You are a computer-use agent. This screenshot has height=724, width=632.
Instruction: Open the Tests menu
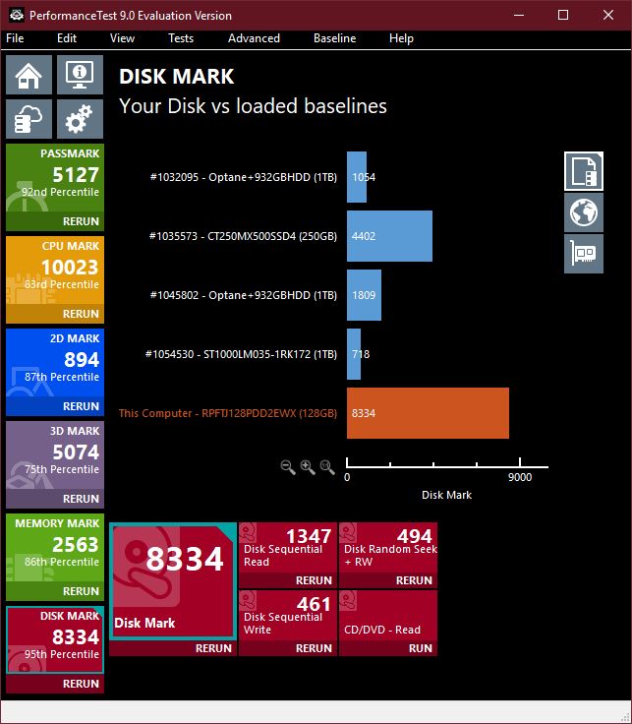[181, 38]
